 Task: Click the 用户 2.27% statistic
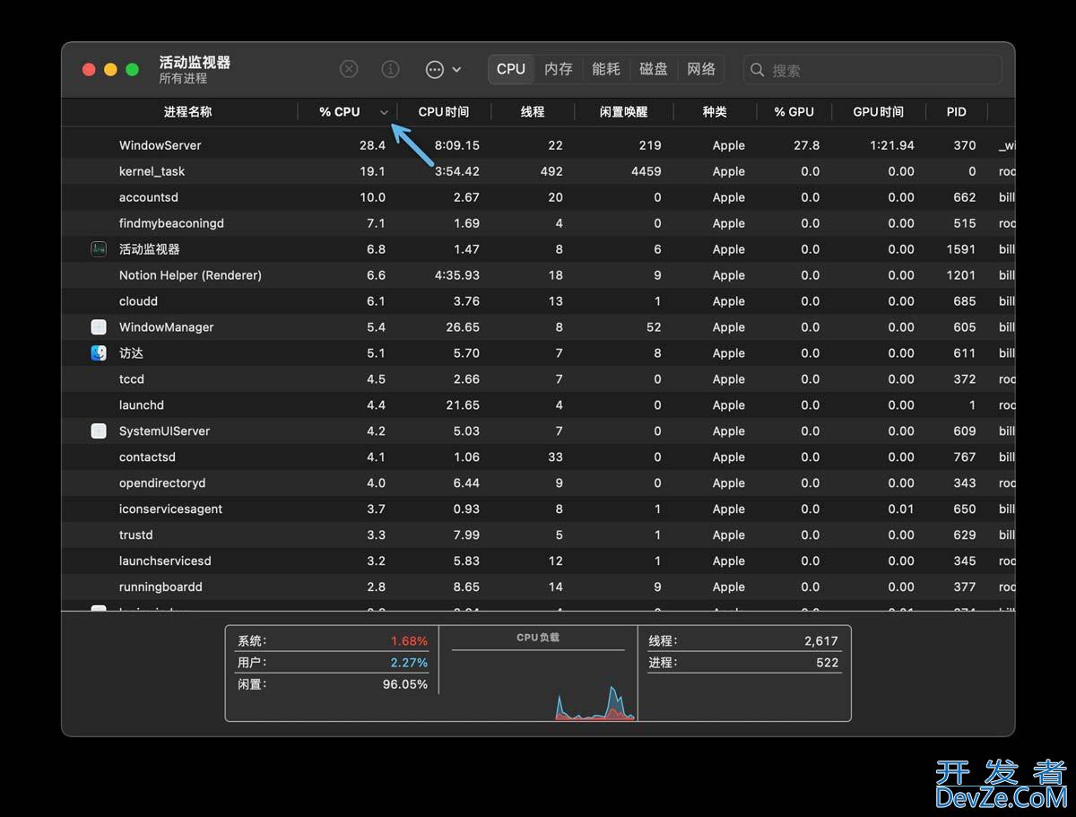(x=332, y=663)
